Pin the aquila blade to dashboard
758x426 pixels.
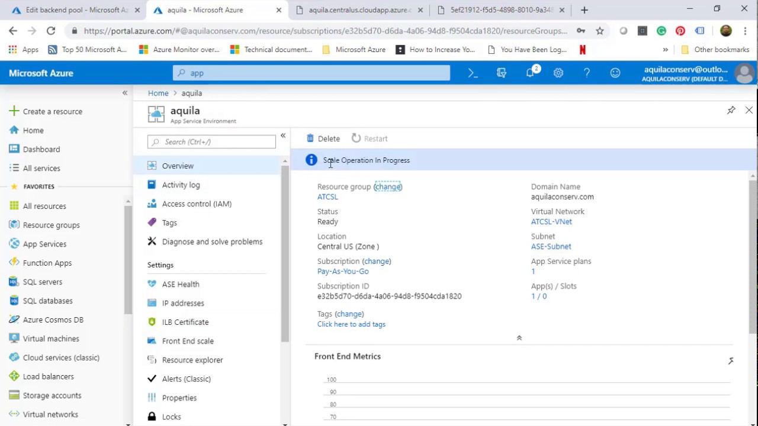[x=731, y=110]
